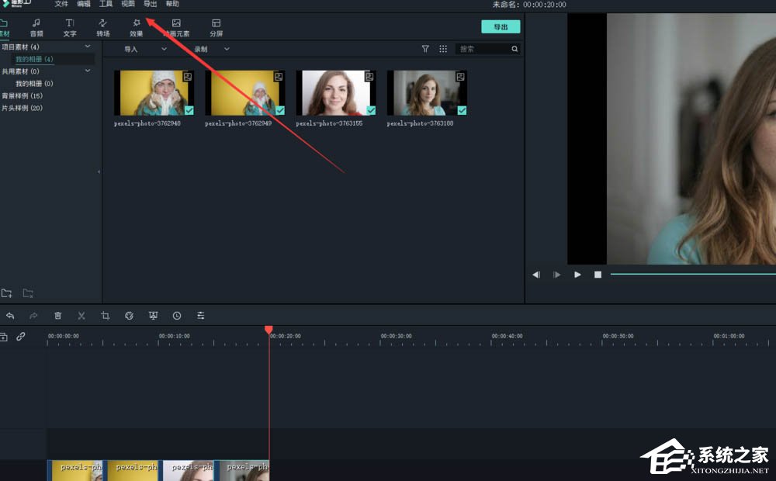Toggle checkmark on pexels-photo-3763155
This screenshot has height=481, width=776.
[371, 110]
